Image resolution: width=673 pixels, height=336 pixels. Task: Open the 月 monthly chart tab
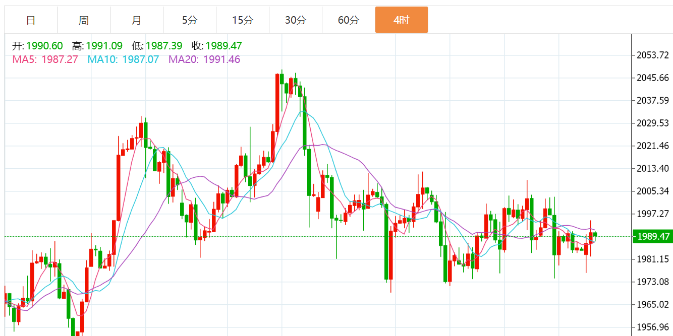pyautogui.click(x=137, y=20)
